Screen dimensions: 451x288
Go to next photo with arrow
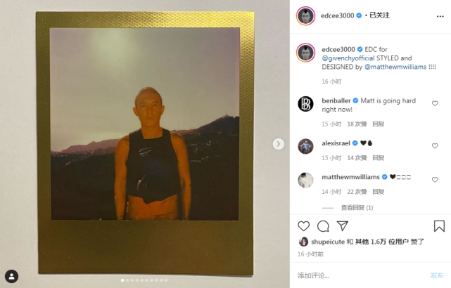pos(278,144)
